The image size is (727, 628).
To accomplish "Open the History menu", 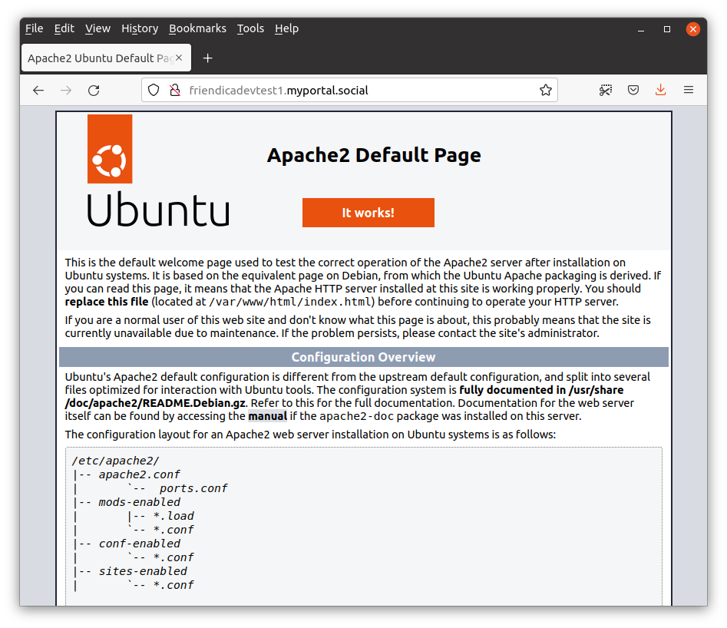I will [x=139, y=28].
